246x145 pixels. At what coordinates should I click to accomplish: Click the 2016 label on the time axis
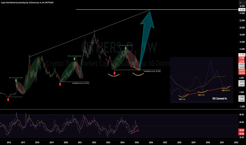(x=9, y=142)
